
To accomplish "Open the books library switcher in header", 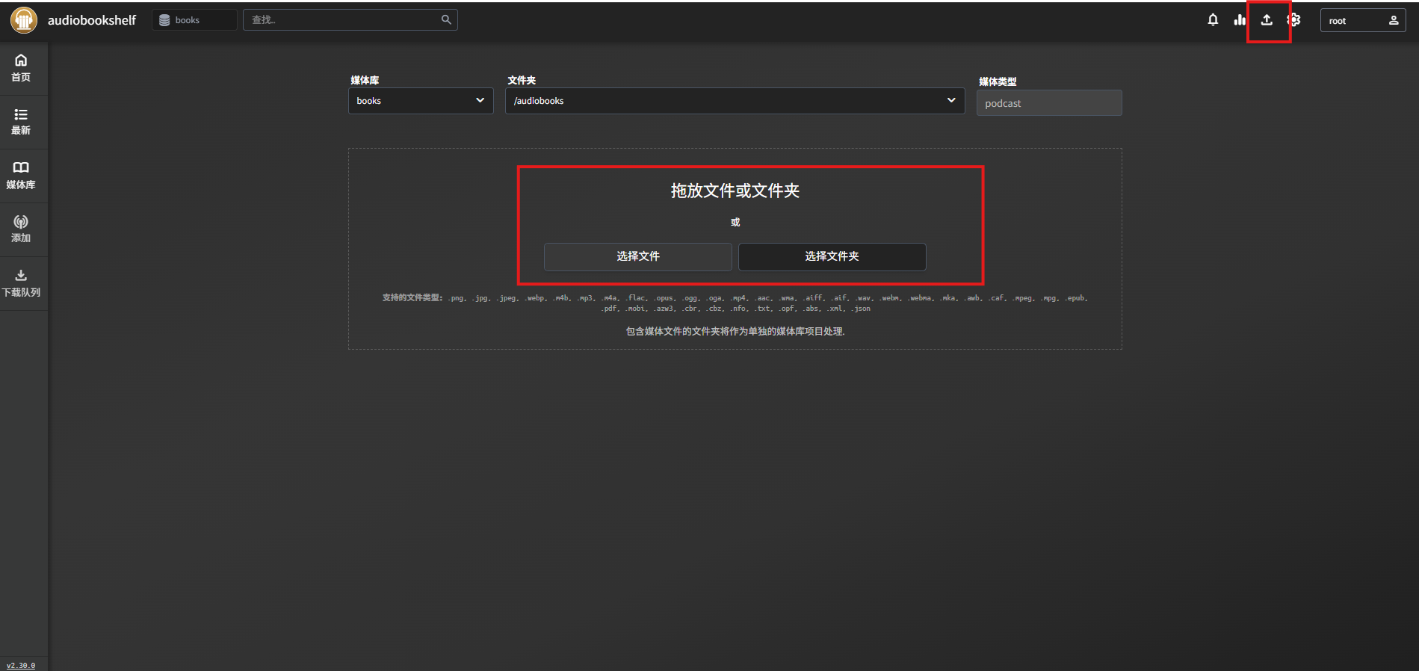I will 194,20.
